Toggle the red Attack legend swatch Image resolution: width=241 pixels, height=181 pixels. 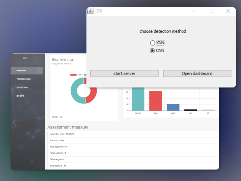[73, 75]
